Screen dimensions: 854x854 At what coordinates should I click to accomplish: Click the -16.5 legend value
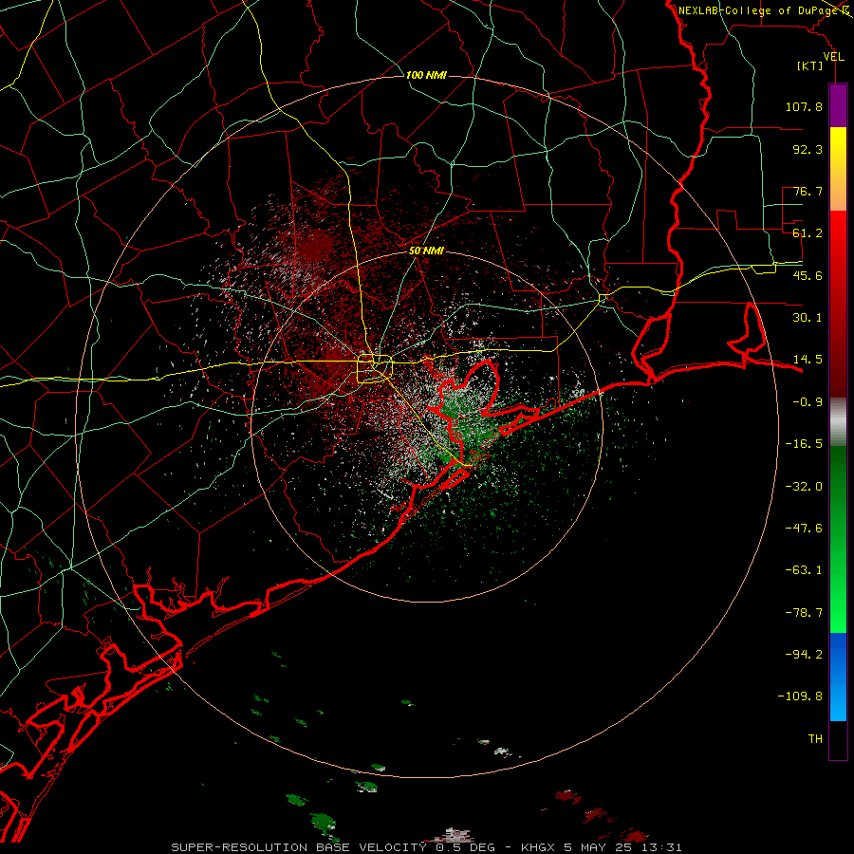click(804, 444)
